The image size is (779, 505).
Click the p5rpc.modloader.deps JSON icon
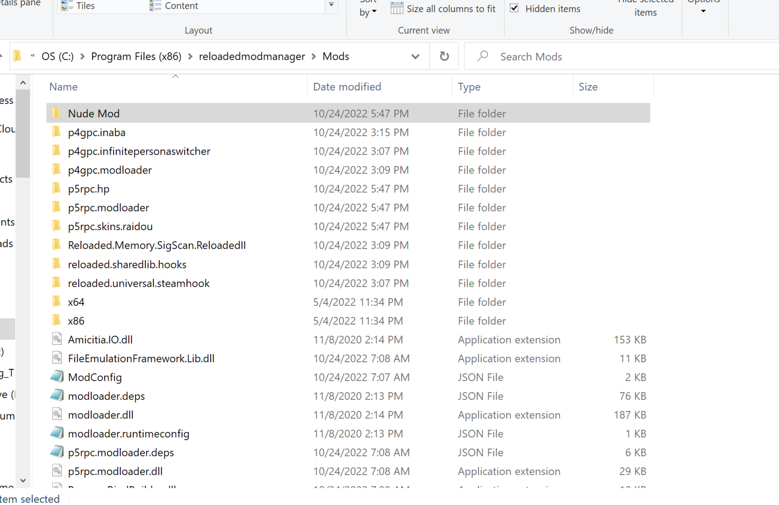(x=57, y=452)
